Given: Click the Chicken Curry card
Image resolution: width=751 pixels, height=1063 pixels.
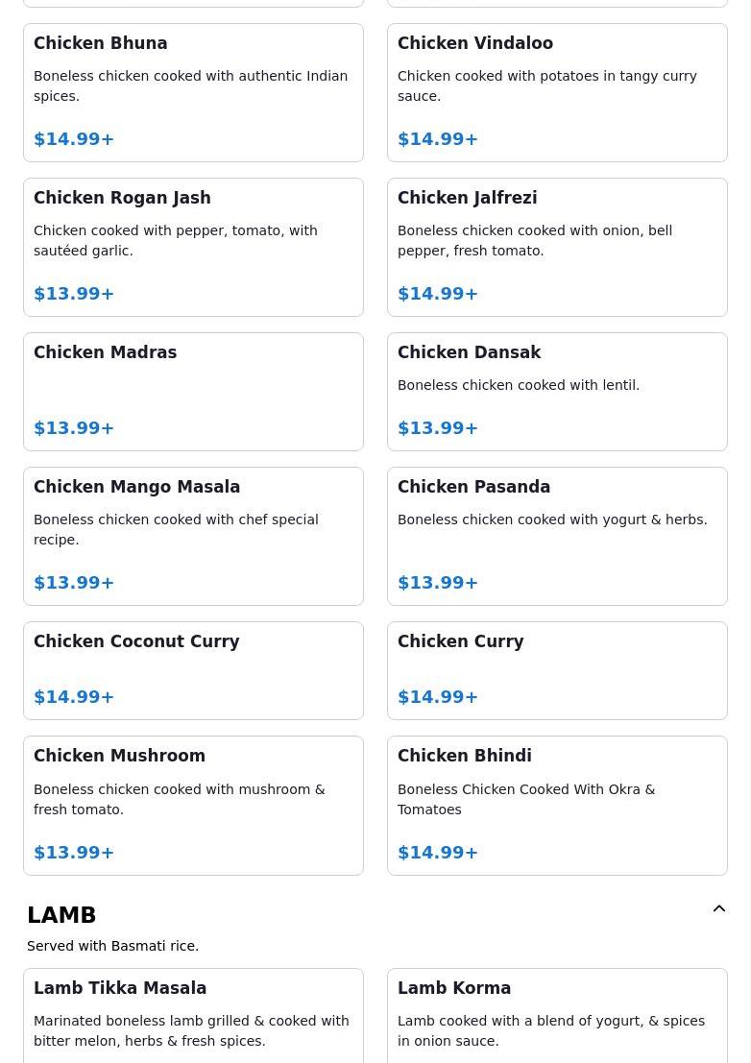Looking at the screenshot, I should point(557,670).
